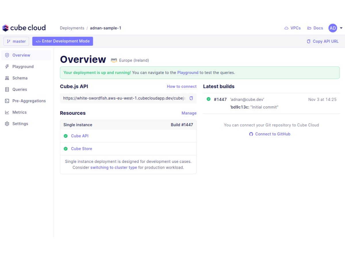345x259 pixels.
Task: Click the Settings gear icon
Action: coord(7,124)
